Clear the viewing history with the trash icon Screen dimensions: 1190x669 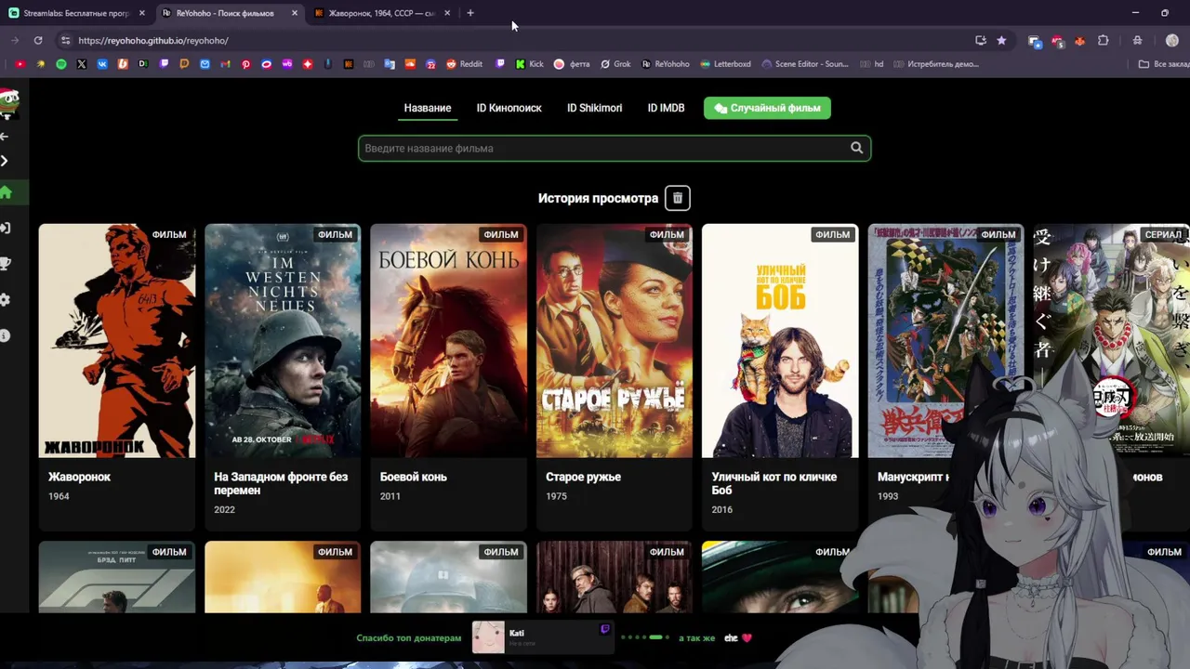point(677,198)
